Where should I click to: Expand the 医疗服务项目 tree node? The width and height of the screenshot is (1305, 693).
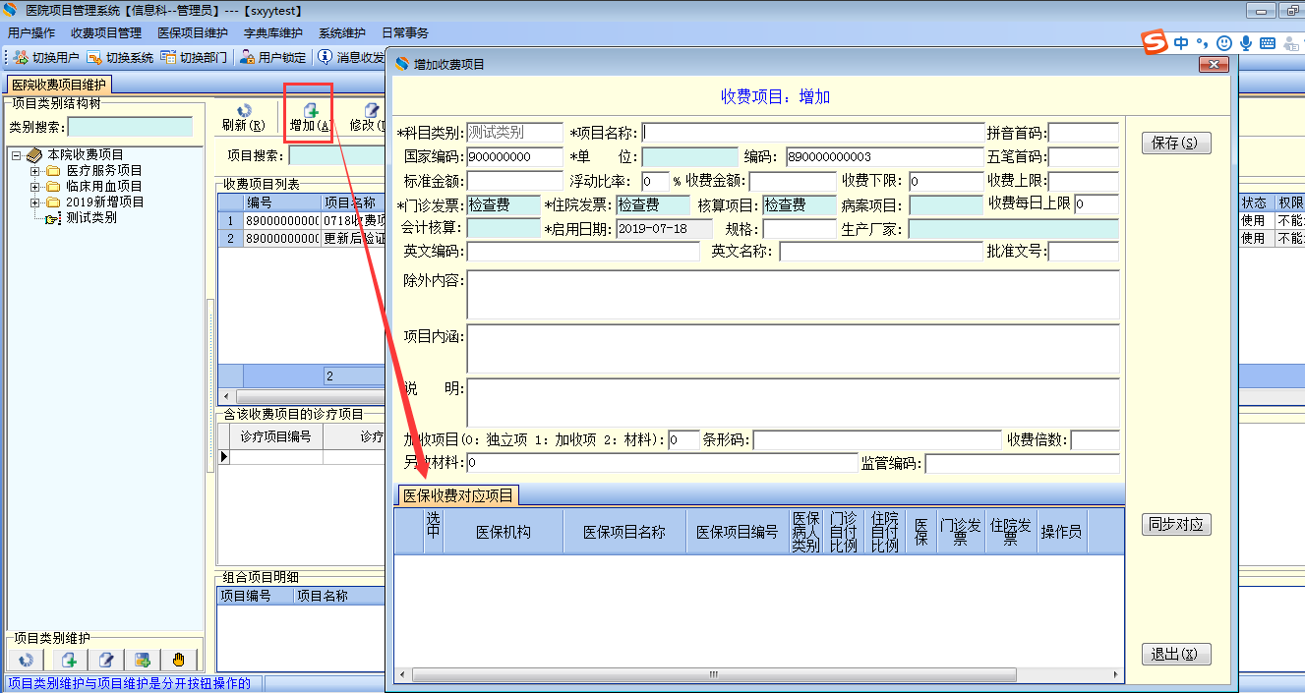[x=34, y=171]
